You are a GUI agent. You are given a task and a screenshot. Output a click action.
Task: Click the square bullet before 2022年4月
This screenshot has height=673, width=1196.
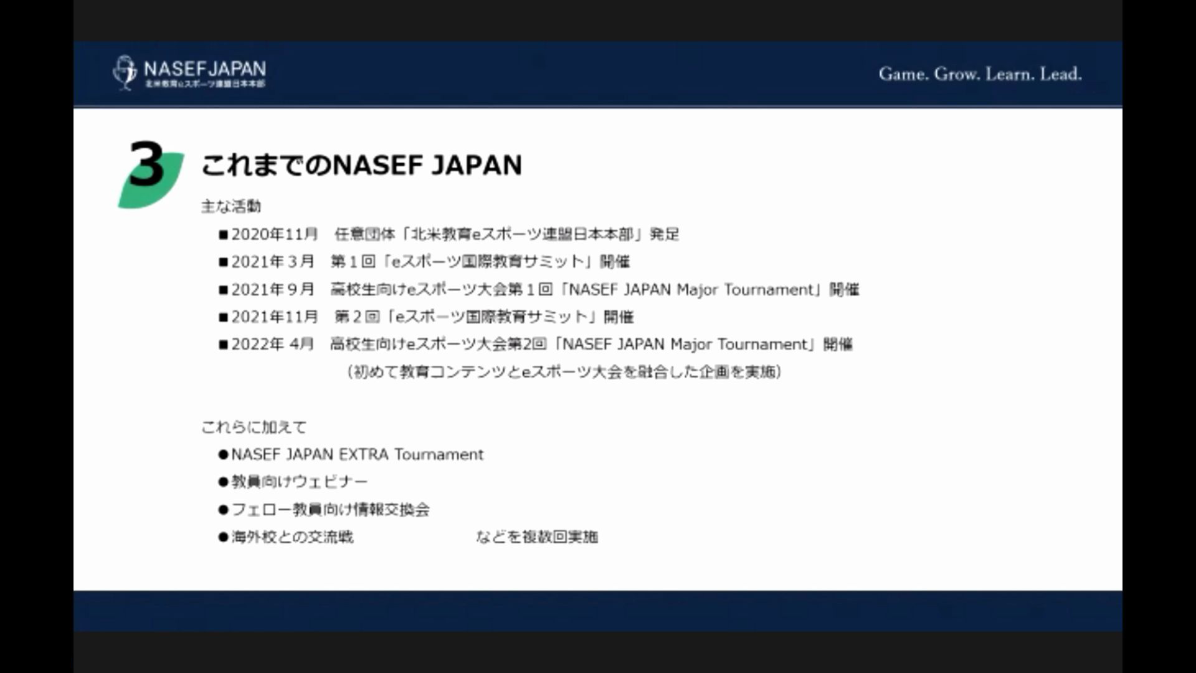coord(223,345)
